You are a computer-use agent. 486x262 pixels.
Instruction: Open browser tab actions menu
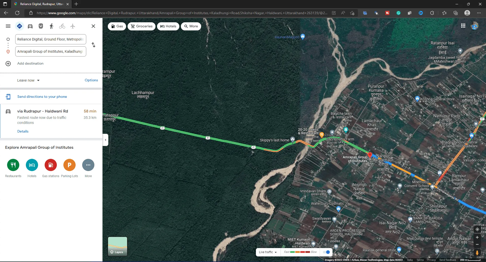point(5,4)
